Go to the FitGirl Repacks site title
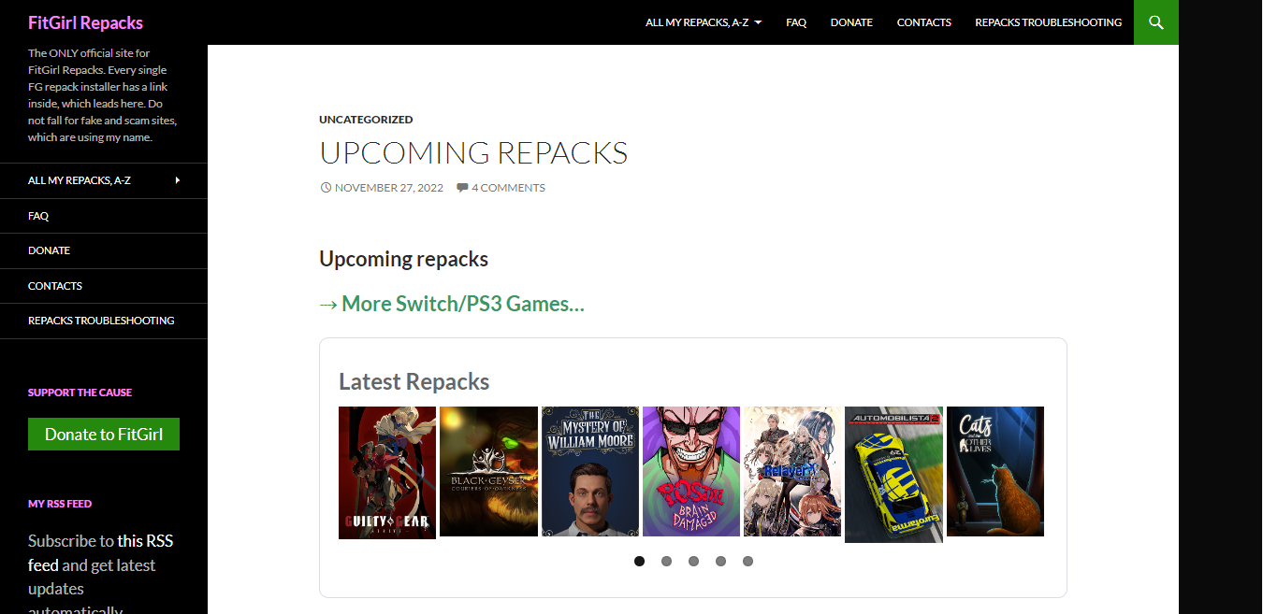This screenshot has width=1263, height=614. (85, 22)
